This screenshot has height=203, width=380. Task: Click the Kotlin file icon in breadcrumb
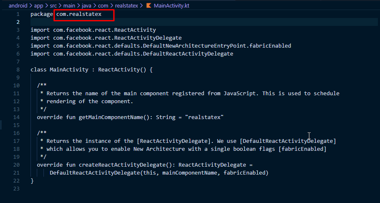click(x=148, y=6)
